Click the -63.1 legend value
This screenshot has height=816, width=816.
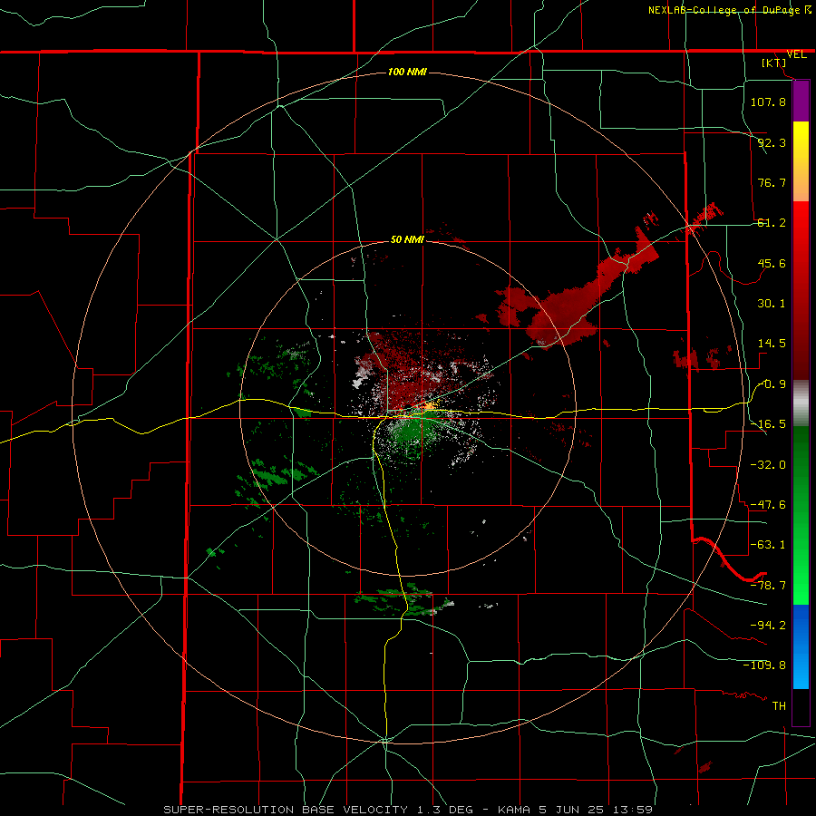pos(768,545)
